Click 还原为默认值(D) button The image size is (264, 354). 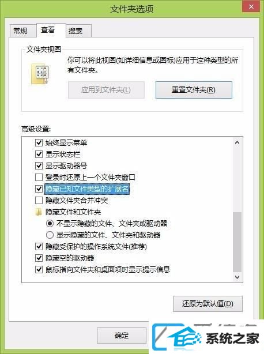(208, 304)
